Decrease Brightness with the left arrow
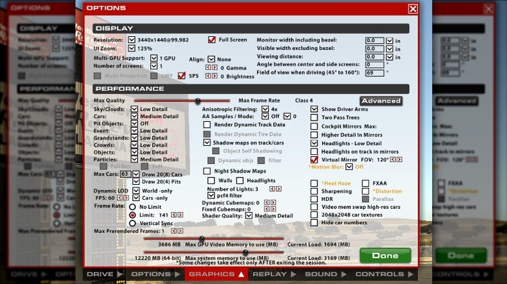The image size is (507, 284). point(208,77)
